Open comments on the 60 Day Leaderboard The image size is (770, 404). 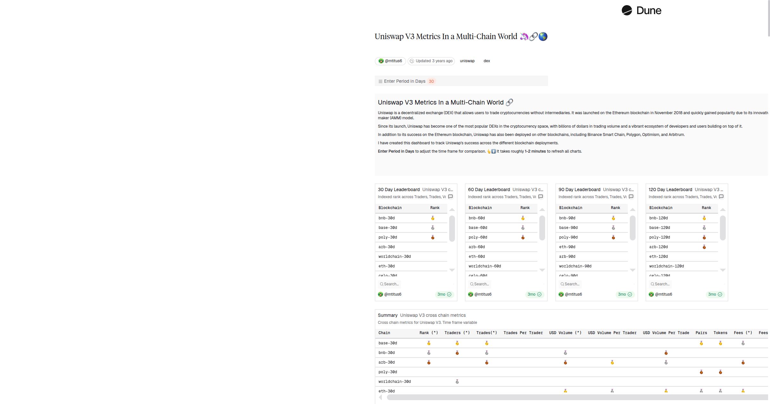click(x=541, y=196)
